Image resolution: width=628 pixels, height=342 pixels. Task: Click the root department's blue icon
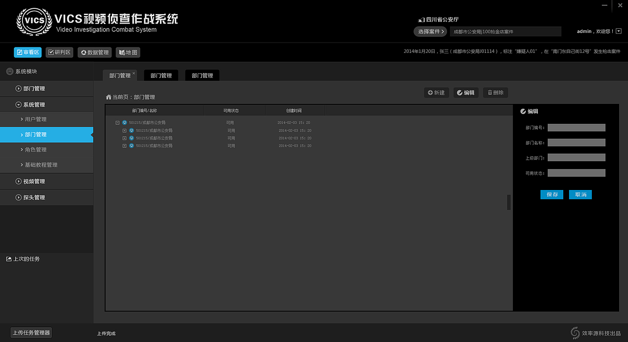[125, 122]
